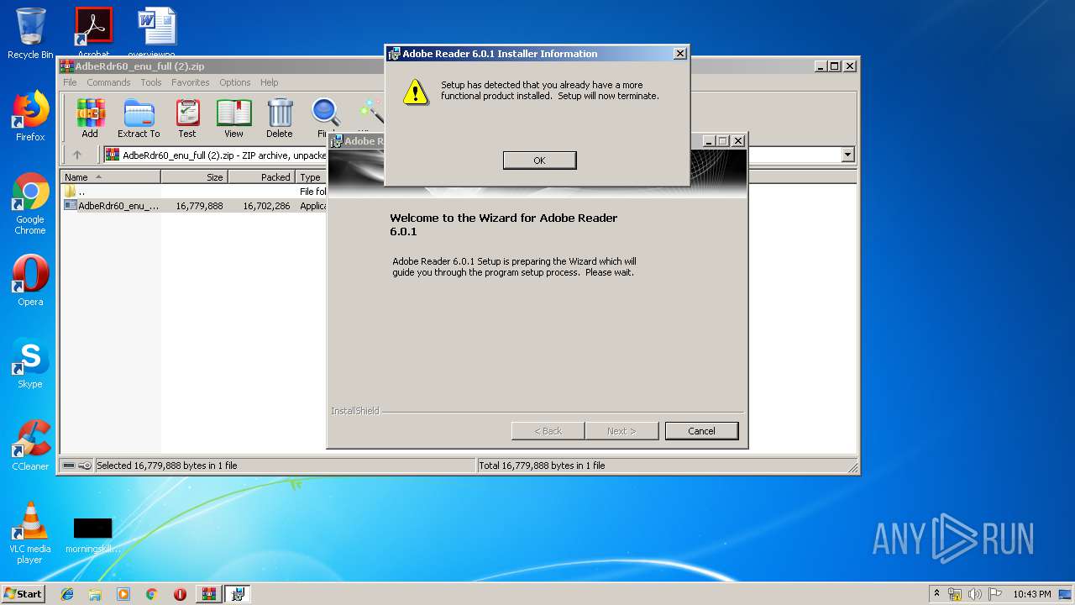Open the CCleaner desktop shortcut
Screen dimensions: 1075x605
pos(30,445)
